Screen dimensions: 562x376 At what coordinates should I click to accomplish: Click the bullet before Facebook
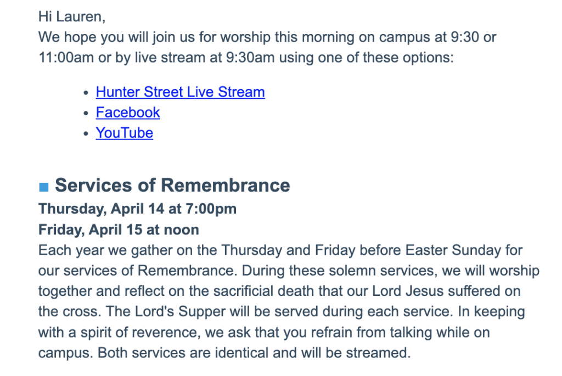click(86, 113)
